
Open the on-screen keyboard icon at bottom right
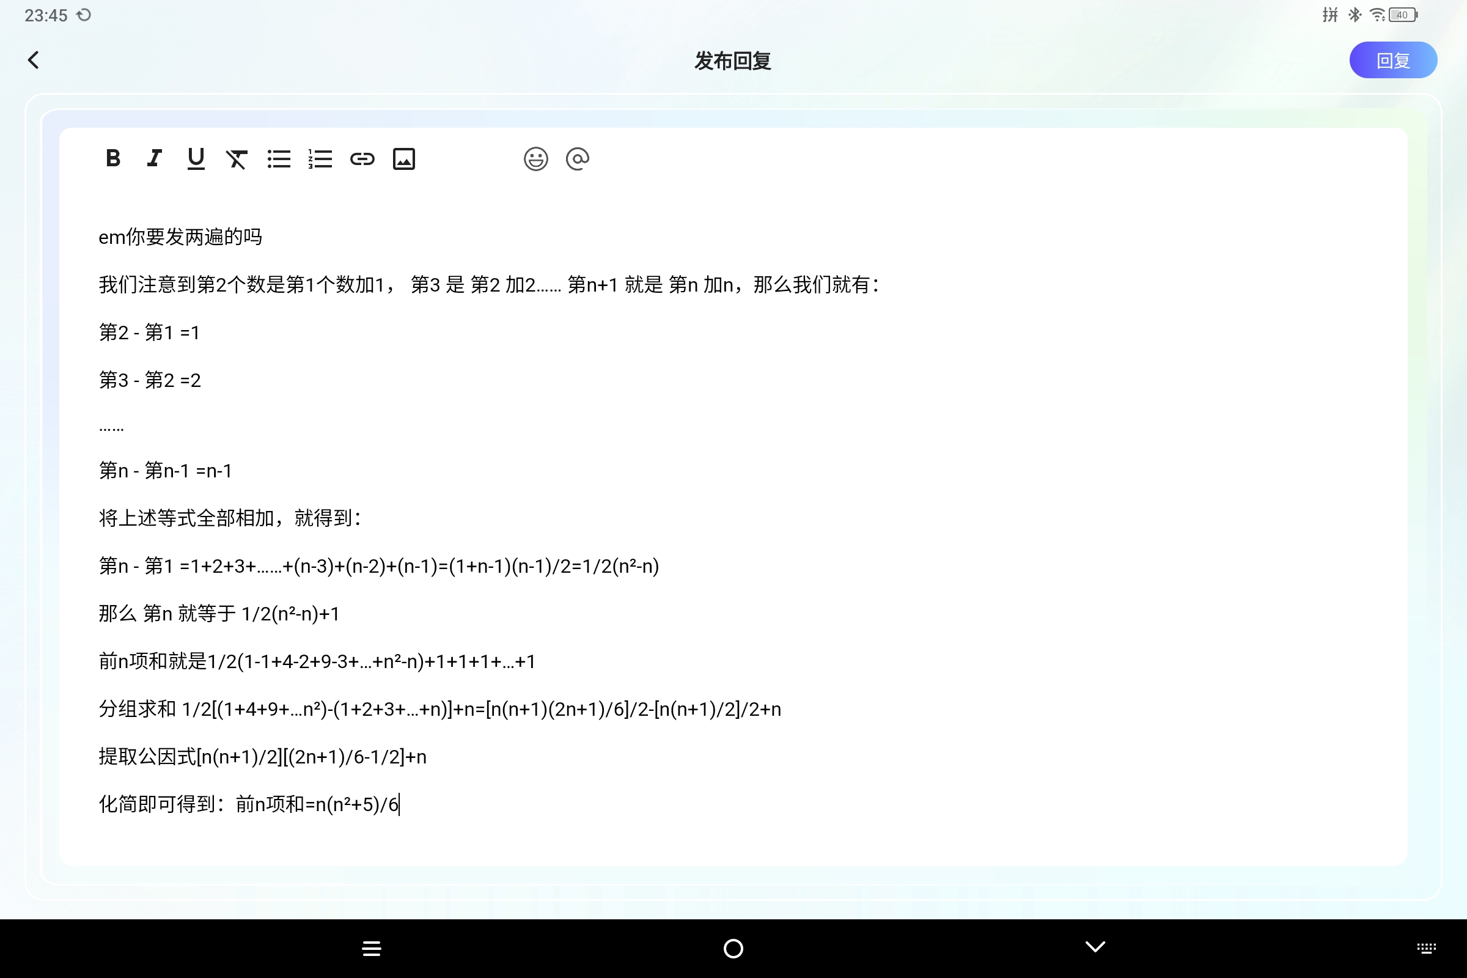(1427, 947)
